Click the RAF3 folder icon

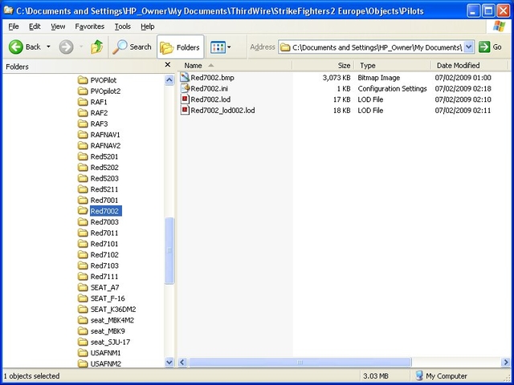(83, 124)
